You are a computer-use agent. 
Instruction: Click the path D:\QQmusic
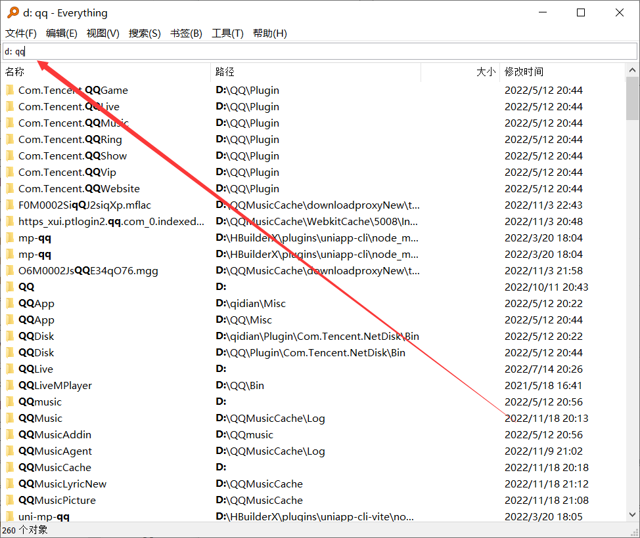244,434
